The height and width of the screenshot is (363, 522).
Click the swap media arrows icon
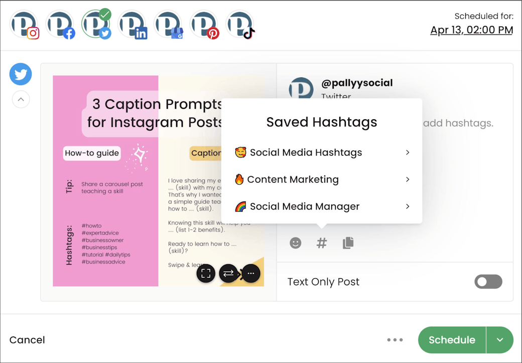click(x=228, y=273)
